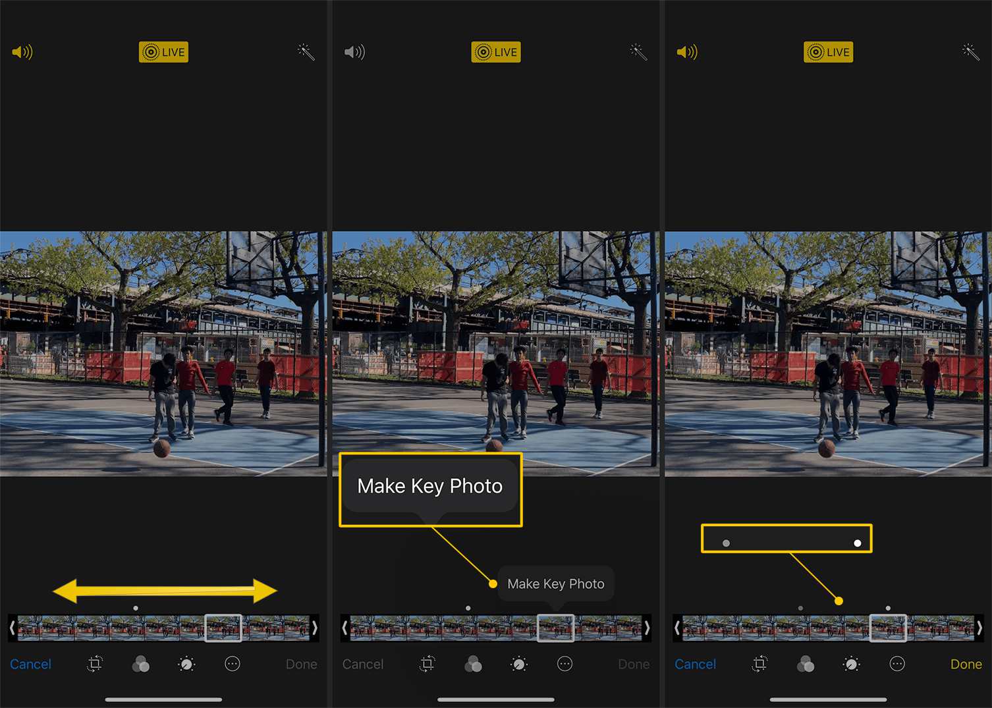Viewport: 992px width, 708px height.
Task: Tap magic wand auto-enhance in right screen
Action: (971, 52)
